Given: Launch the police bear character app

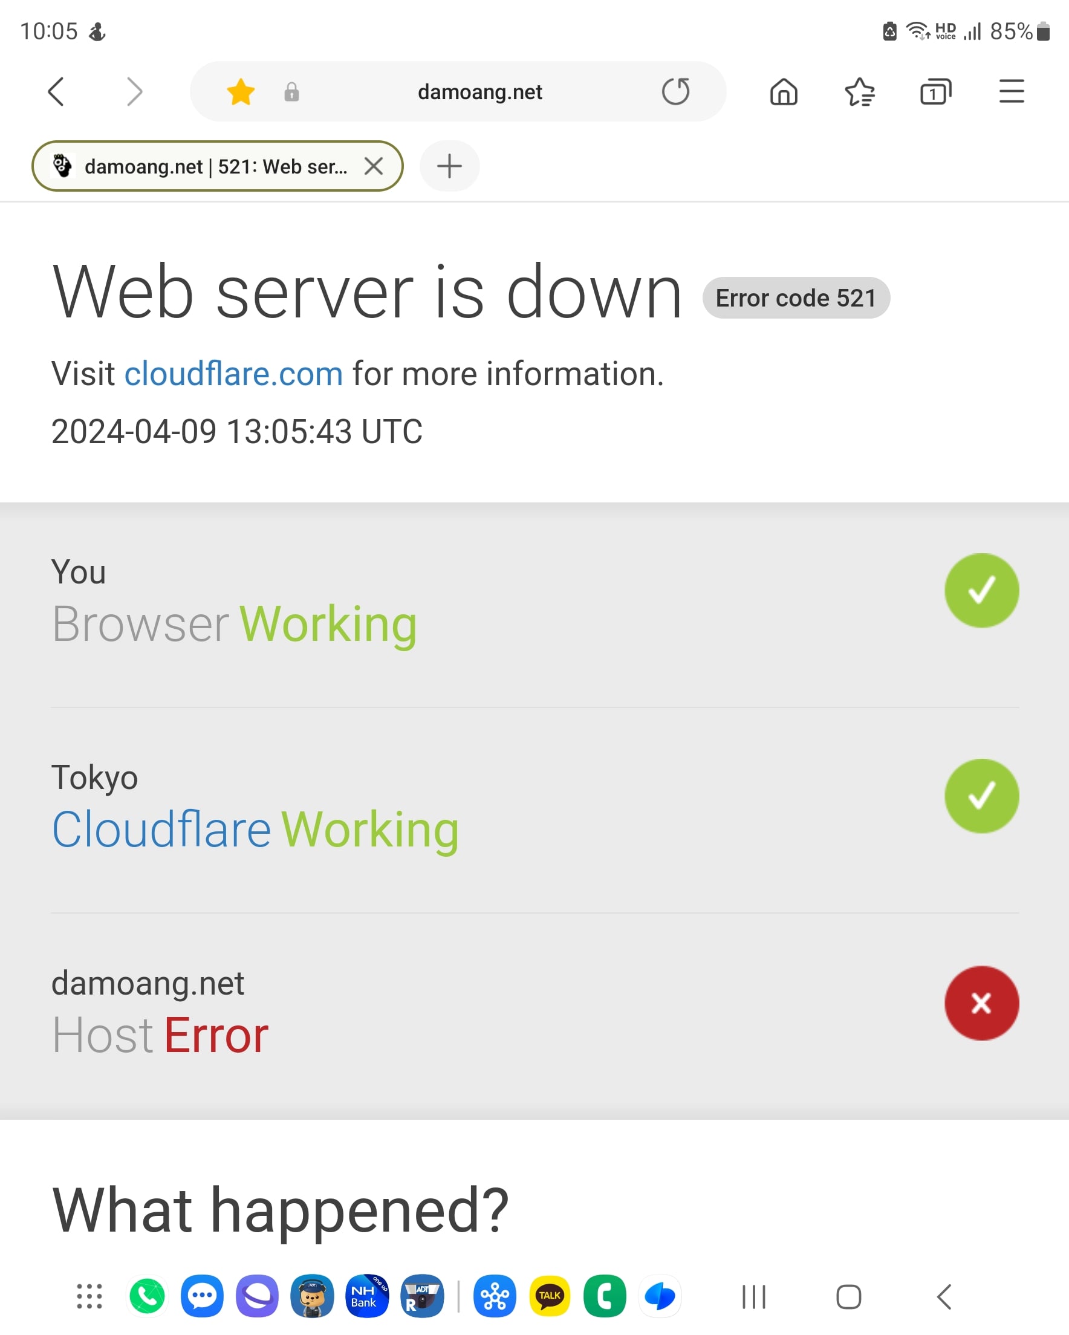Looking at the screenshot, I should (312, 1296).
